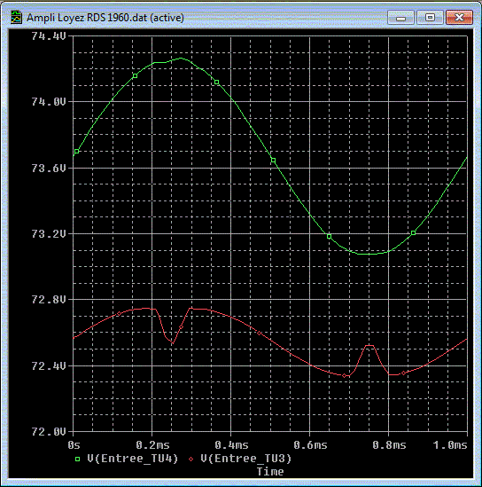Click the 1.0ms x-axis label
Viewport: 482px width, 487px height.
tap(450, 445)
